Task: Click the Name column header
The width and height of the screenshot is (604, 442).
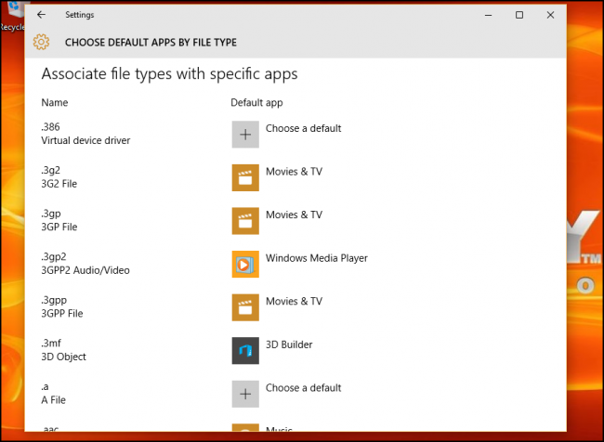Action: [x=54, y=102]
